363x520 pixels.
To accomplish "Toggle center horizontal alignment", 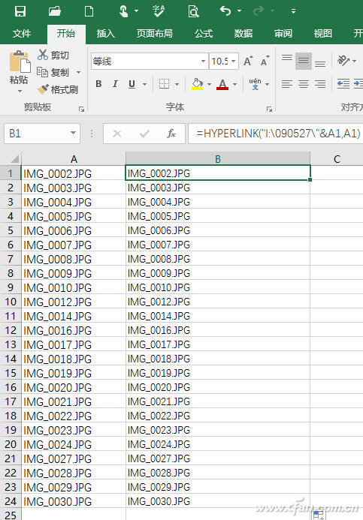I will (304, 84).
